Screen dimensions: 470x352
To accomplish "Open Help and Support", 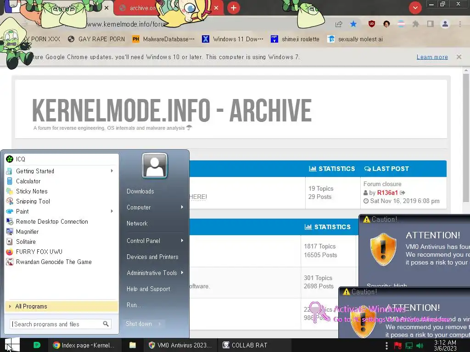I will pyautogui.click(x=148, y=289).
